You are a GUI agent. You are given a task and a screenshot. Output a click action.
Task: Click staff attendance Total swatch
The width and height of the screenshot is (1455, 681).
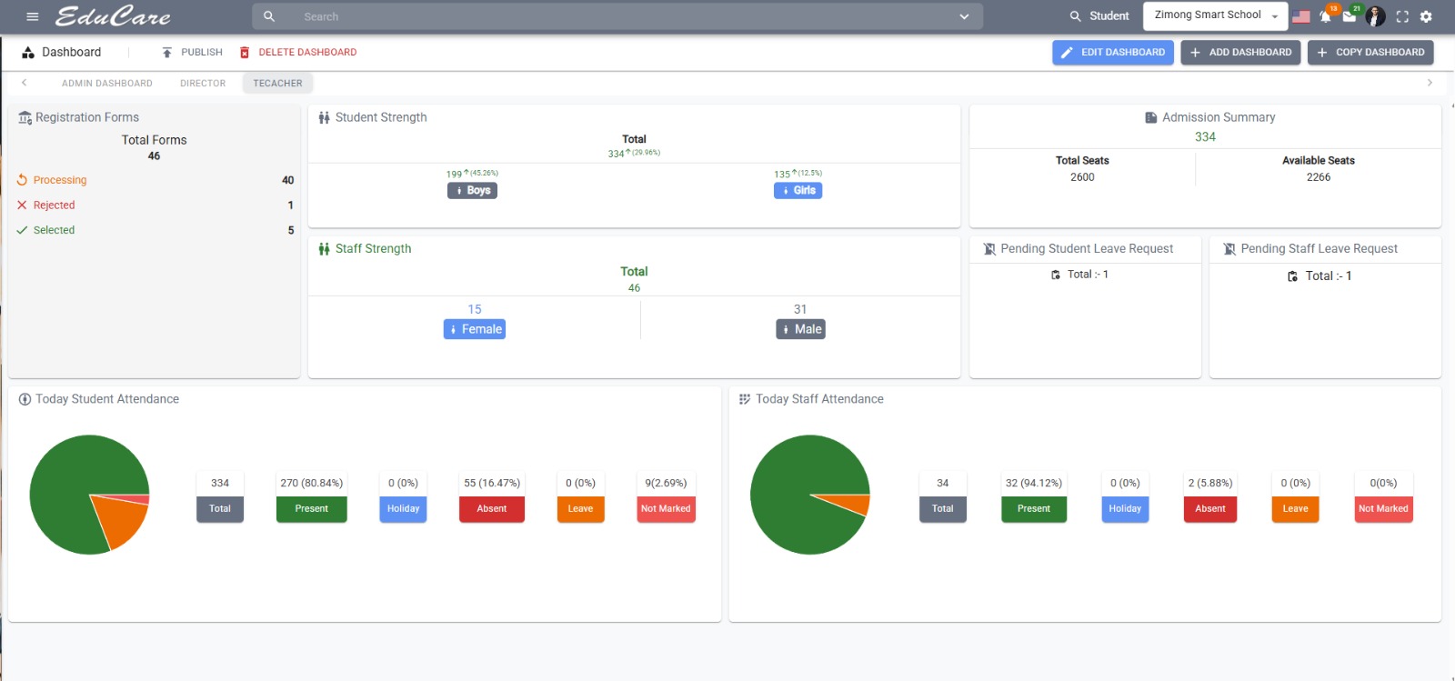click(943, 509)
